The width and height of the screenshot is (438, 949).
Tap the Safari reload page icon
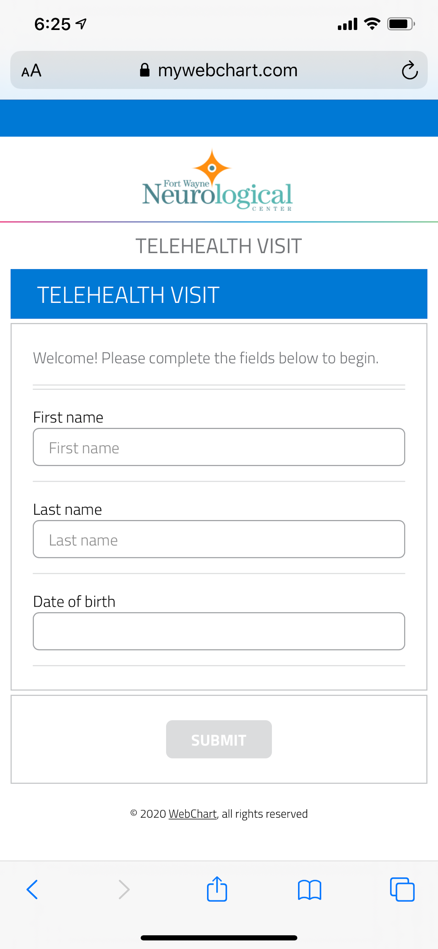point(410,70)
